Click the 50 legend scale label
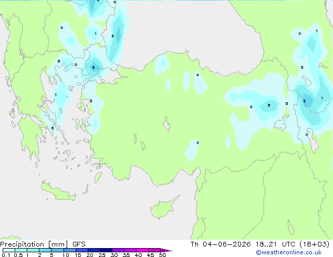The image size is (333, 257). tap(163, 255)
